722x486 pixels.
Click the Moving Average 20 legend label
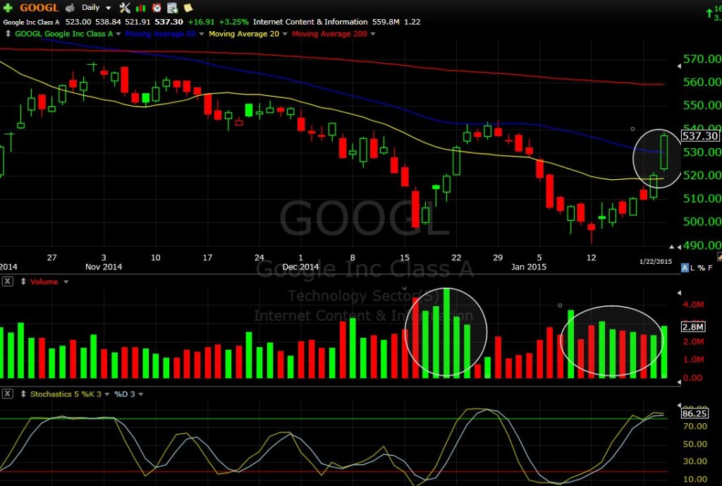point(243,34)
